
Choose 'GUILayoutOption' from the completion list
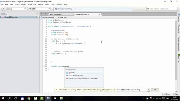[x=84, y=75]
